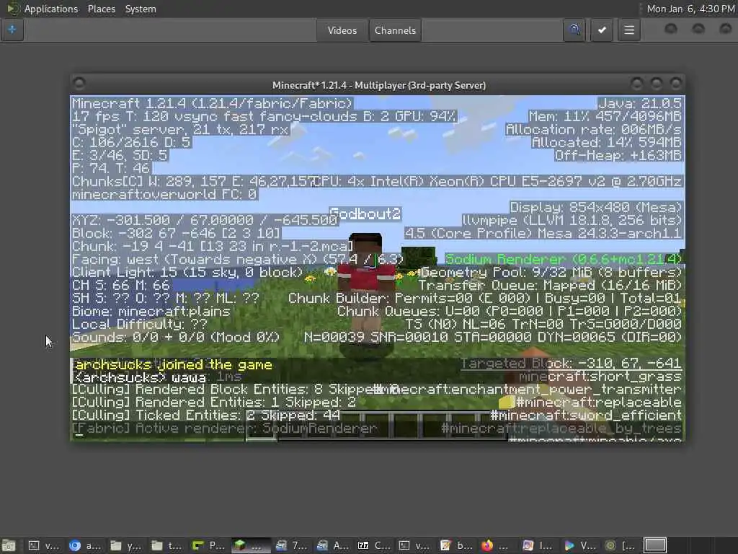Click the 'Allocation rate: 006MB/s' text

pos(594,130)
